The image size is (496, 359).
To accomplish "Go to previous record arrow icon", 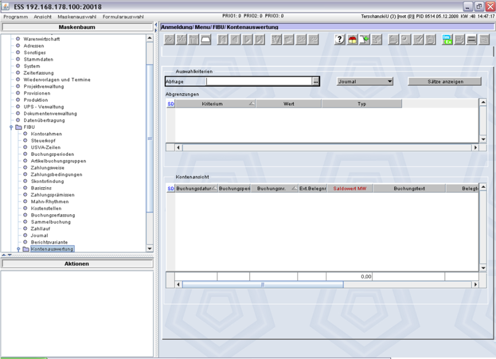I will coord(235,40).
